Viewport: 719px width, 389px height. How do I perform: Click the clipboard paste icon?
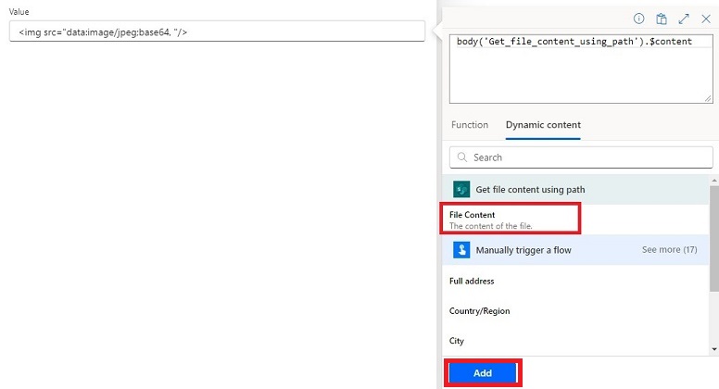click(x=662, y=19)
